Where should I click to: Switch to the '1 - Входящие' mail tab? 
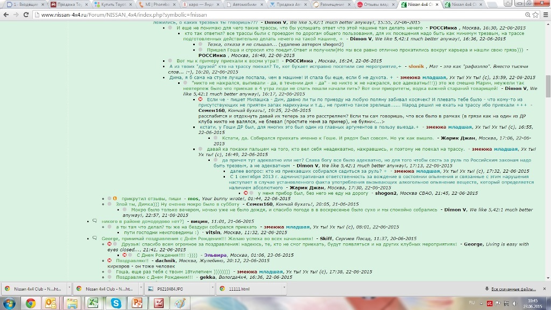tap(25, 4)
